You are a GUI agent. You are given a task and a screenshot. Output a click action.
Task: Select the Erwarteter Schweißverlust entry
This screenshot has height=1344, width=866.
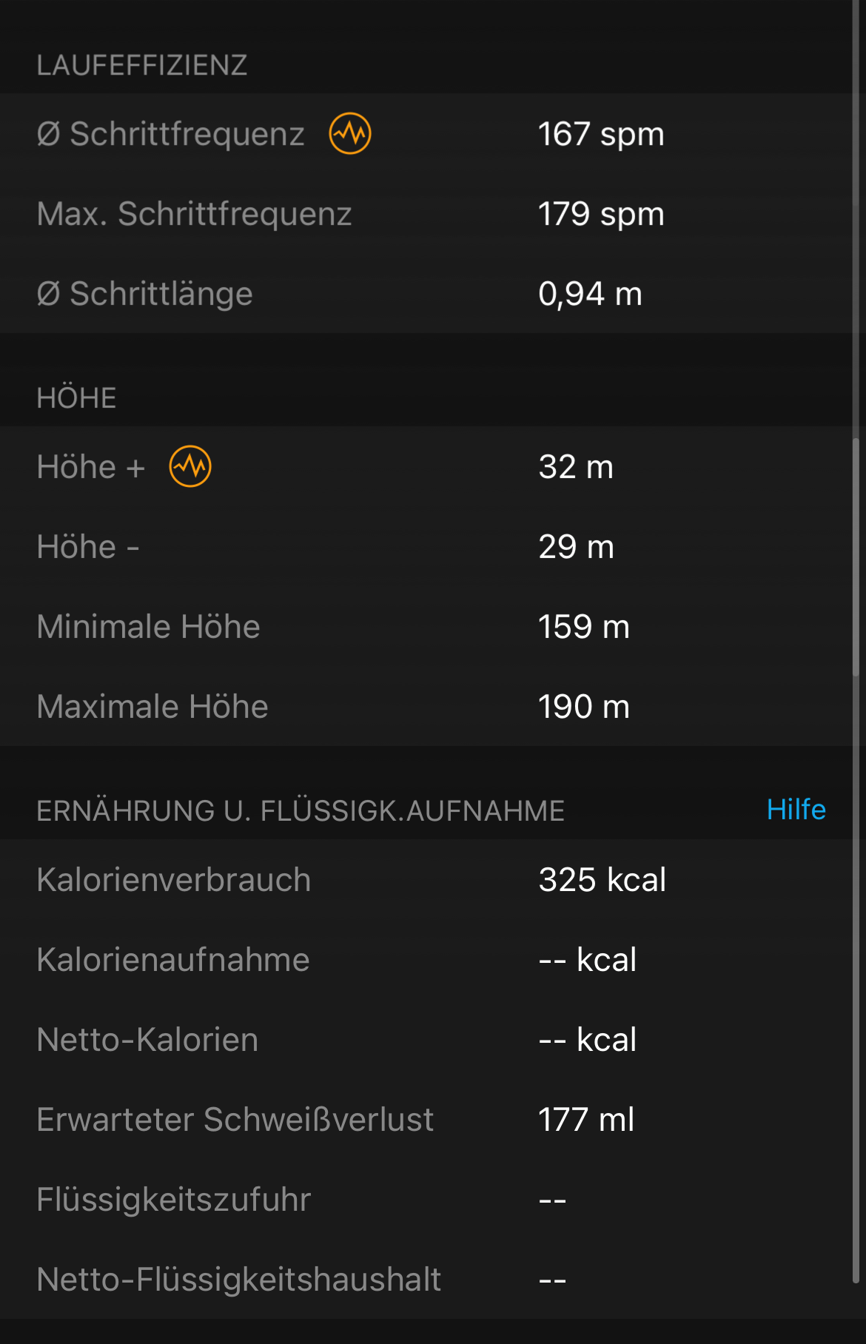coord(235,1120)
